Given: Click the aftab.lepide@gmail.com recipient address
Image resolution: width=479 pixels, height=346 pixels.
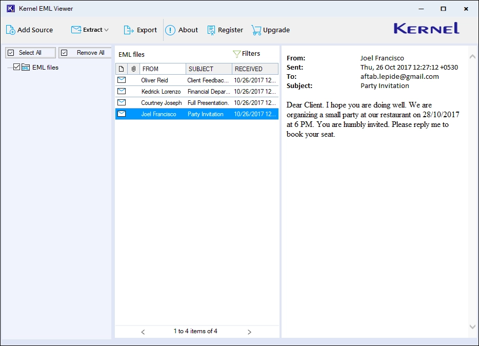Looking at the screenshot, I should point(400,76).
